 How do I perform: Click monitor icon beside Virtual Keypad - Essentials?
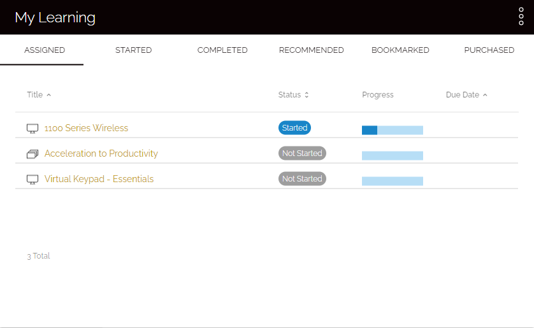[x=32, y=180]
